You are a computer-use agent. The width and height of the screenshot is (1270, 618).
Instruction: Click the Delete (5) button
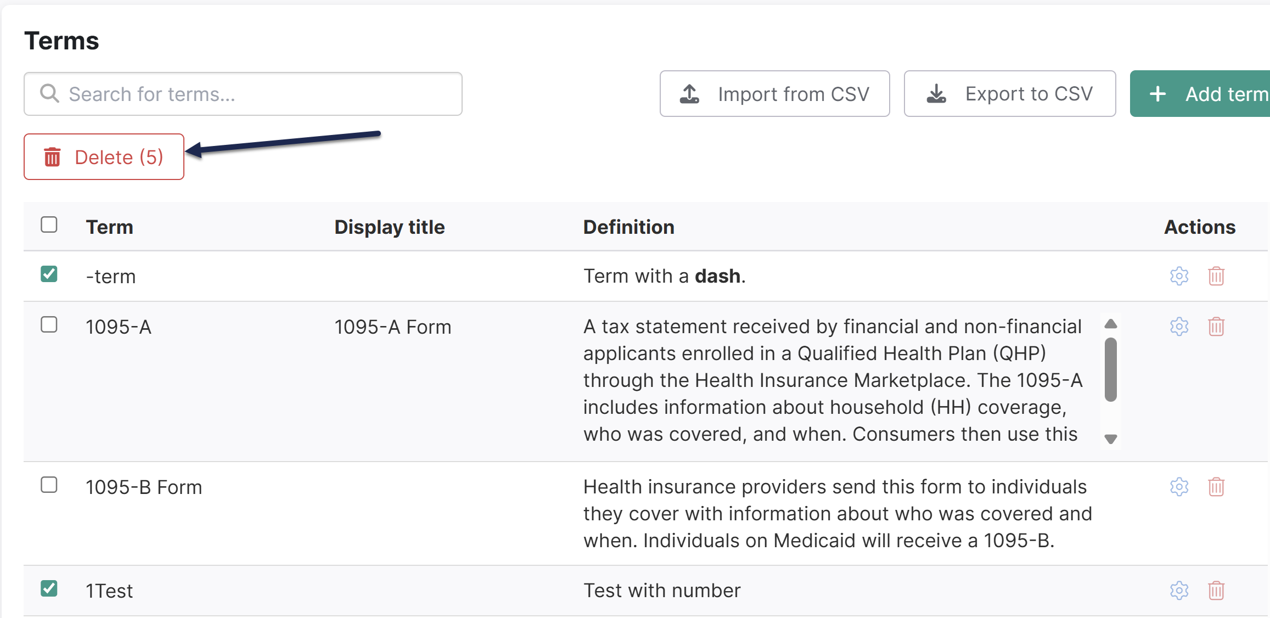(x=104, y=157)
